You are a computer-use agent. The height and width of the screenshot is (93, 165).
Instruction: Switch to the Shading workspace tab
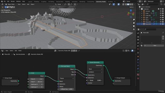click(68, 2)
